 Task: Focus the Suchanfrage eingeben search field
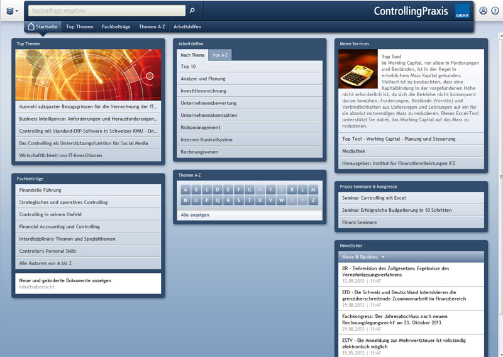(107, 11)
